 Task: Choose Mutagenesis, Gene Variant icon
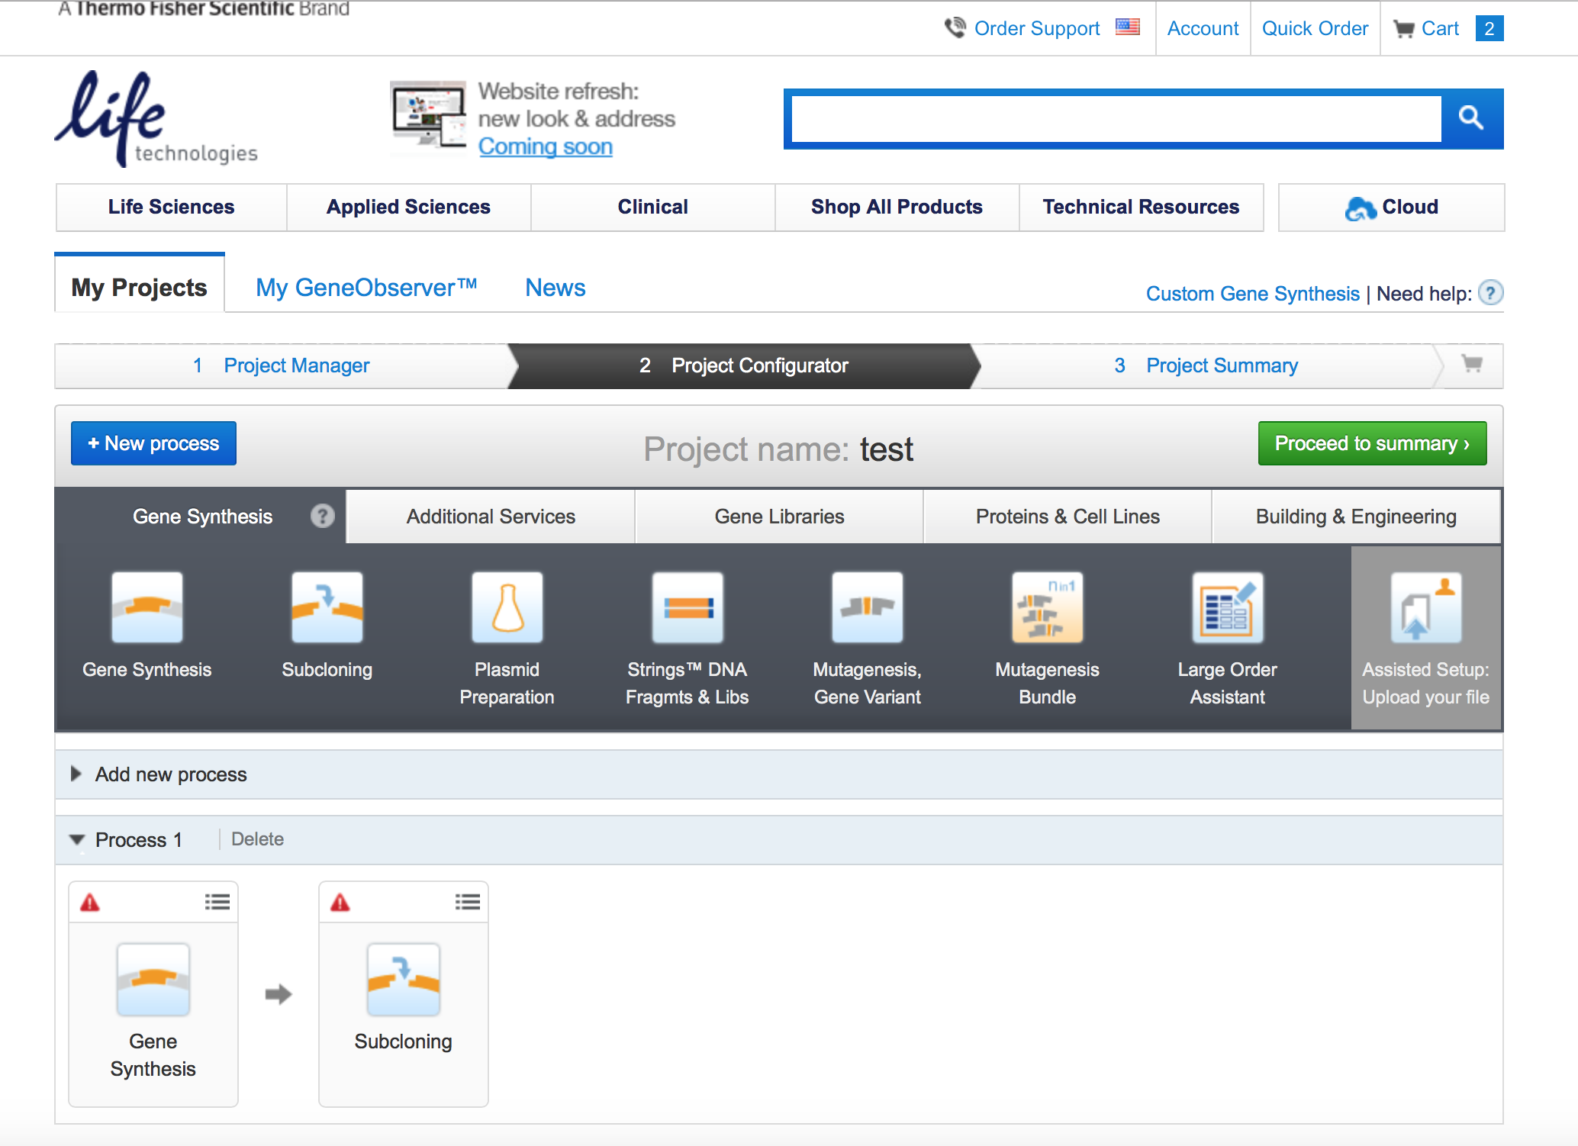(867, 607)
